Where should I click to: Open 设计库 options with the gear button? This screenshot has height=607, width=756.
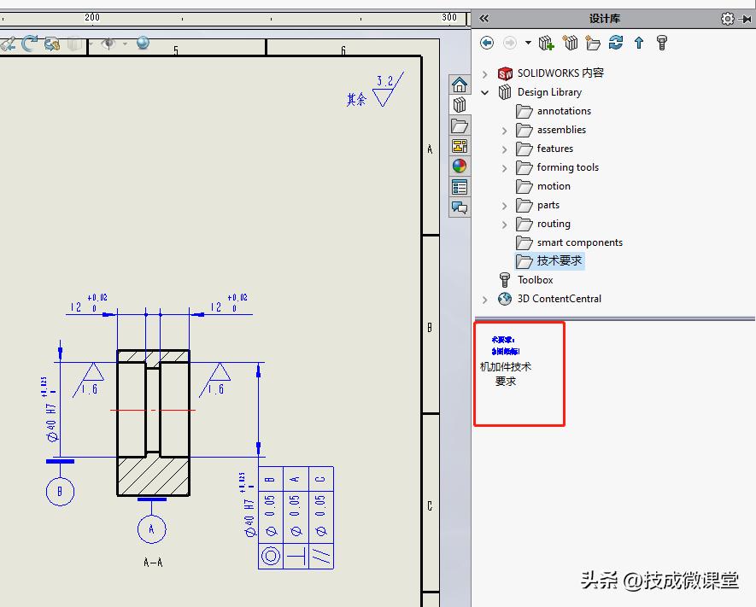[x=727, y=18]
